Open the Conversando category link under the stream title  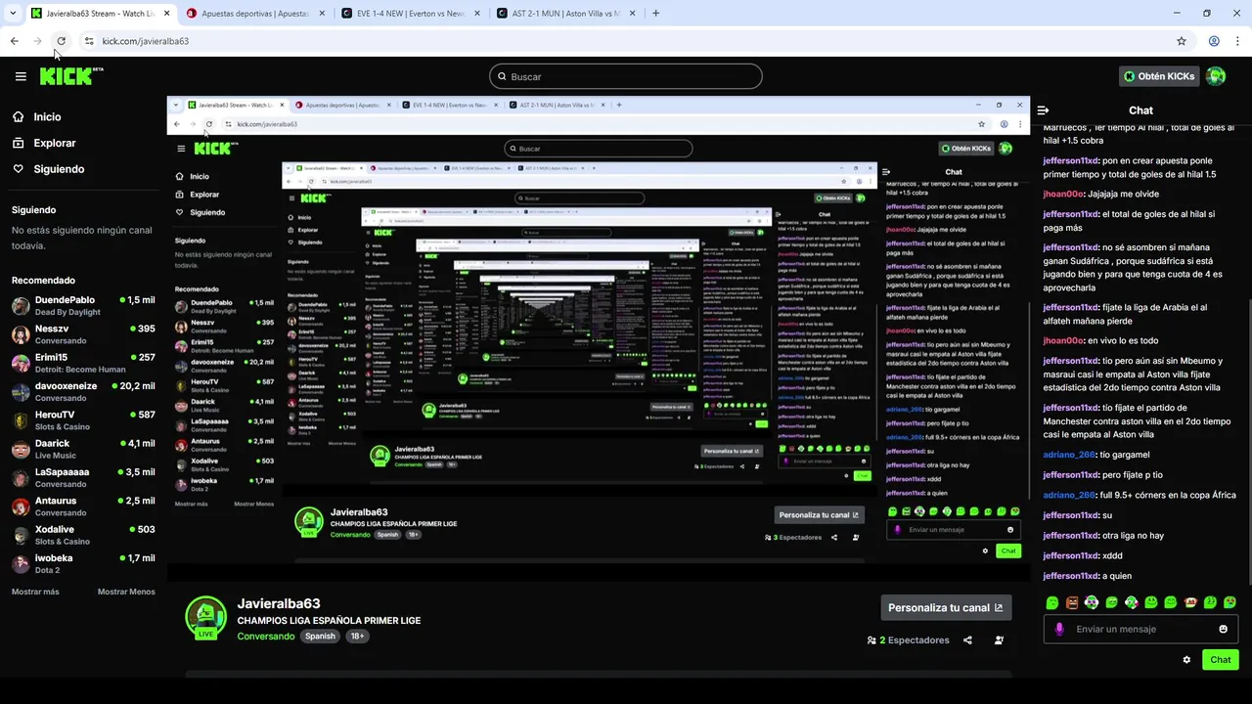266,637
